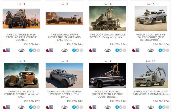Viewport: 173px width, 112px height.
Task: Toggle the watch eye icon for Lot 5
Action: tap(151, 50)
